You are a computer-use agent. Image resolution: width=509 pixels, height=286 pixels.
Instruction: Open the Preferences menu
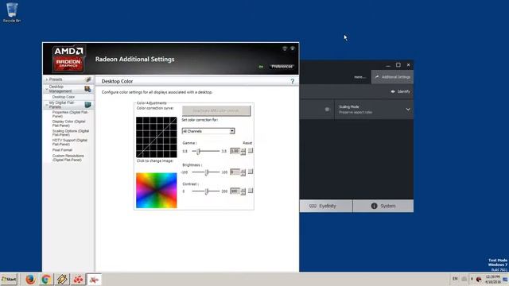point(282,67)
